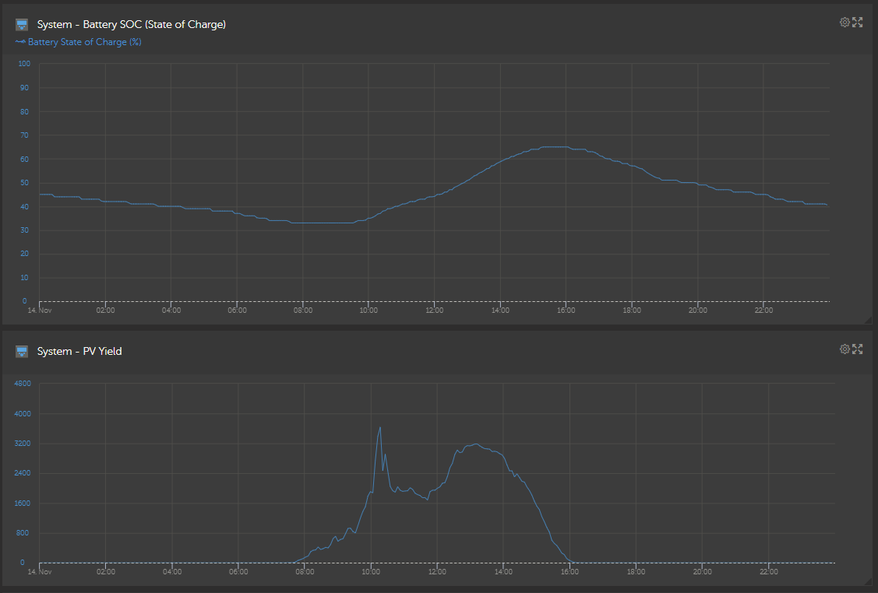
Task: Click PV Yield plateau near 13:00
Action: [476, 444]
